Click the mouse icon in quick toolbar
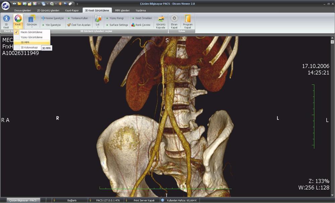This screenshot has width=335, height=203. [x=70, y=4]
